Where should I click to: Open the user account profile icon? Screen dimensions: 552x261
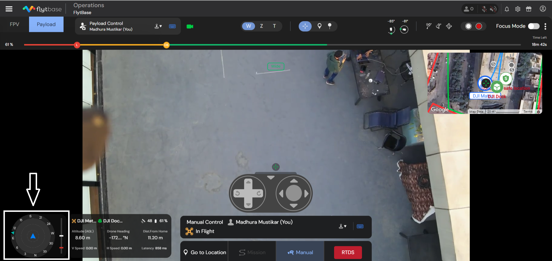tap(543, 9)
